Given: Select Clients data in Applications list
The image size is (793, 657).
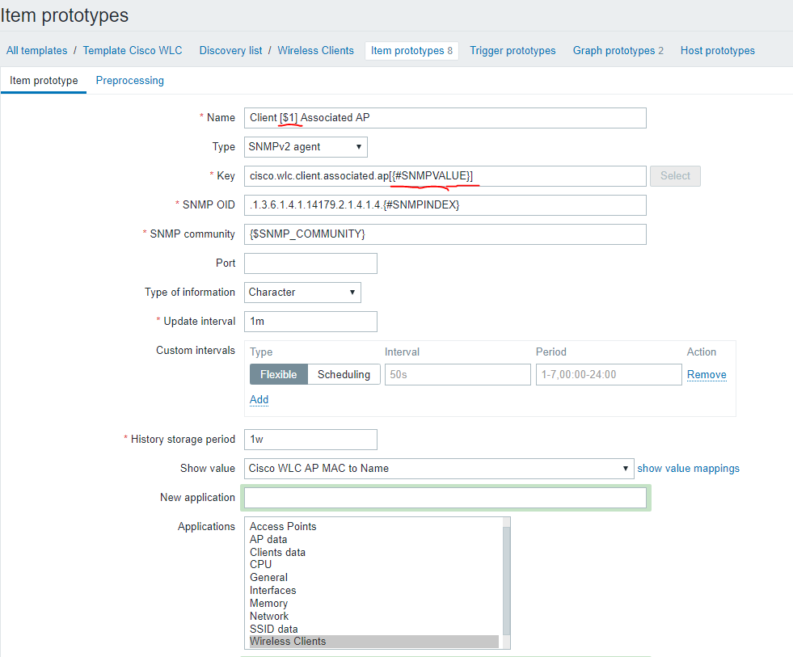Looking at the screenshot, I should [277, 552].
